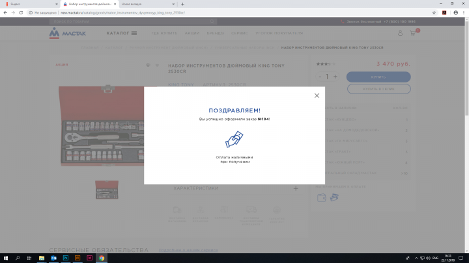Click the Мастак logo
The image size is (469, 263).
[x=67, y=33]
